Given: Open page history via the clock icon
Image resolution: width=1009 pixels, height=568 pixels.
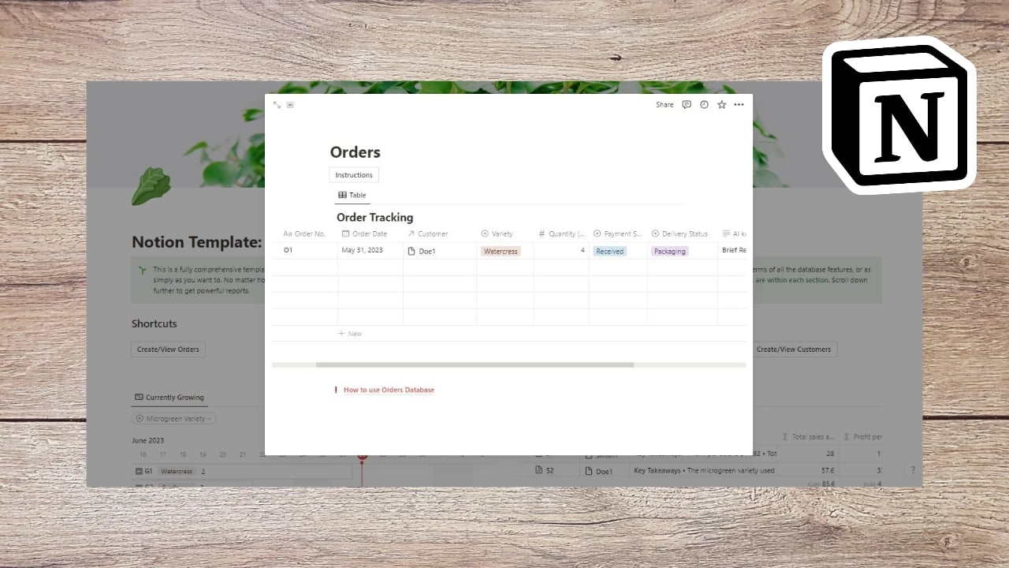Looking at the screenshot, I should click(703, 104).
